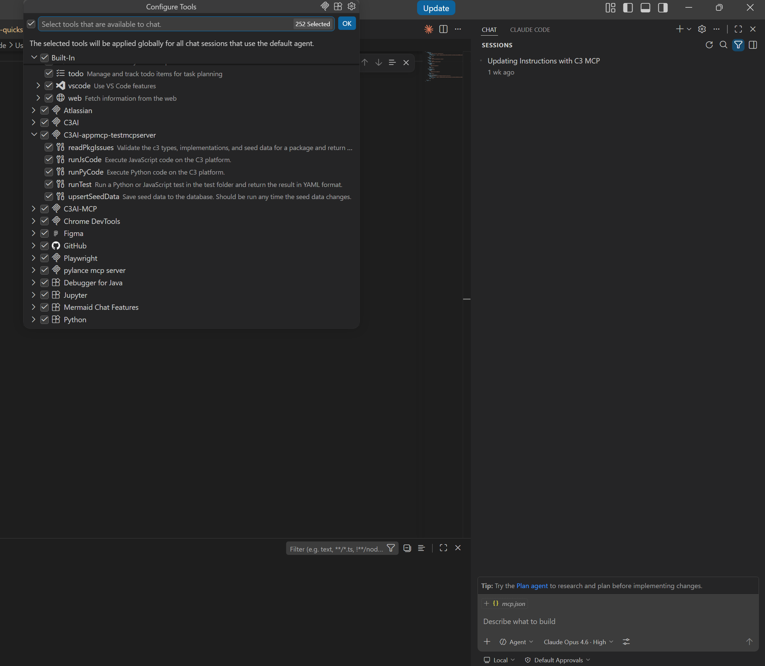The image size is (765, 666).
Task: Click the blue Update button
Action: (436, 8)
